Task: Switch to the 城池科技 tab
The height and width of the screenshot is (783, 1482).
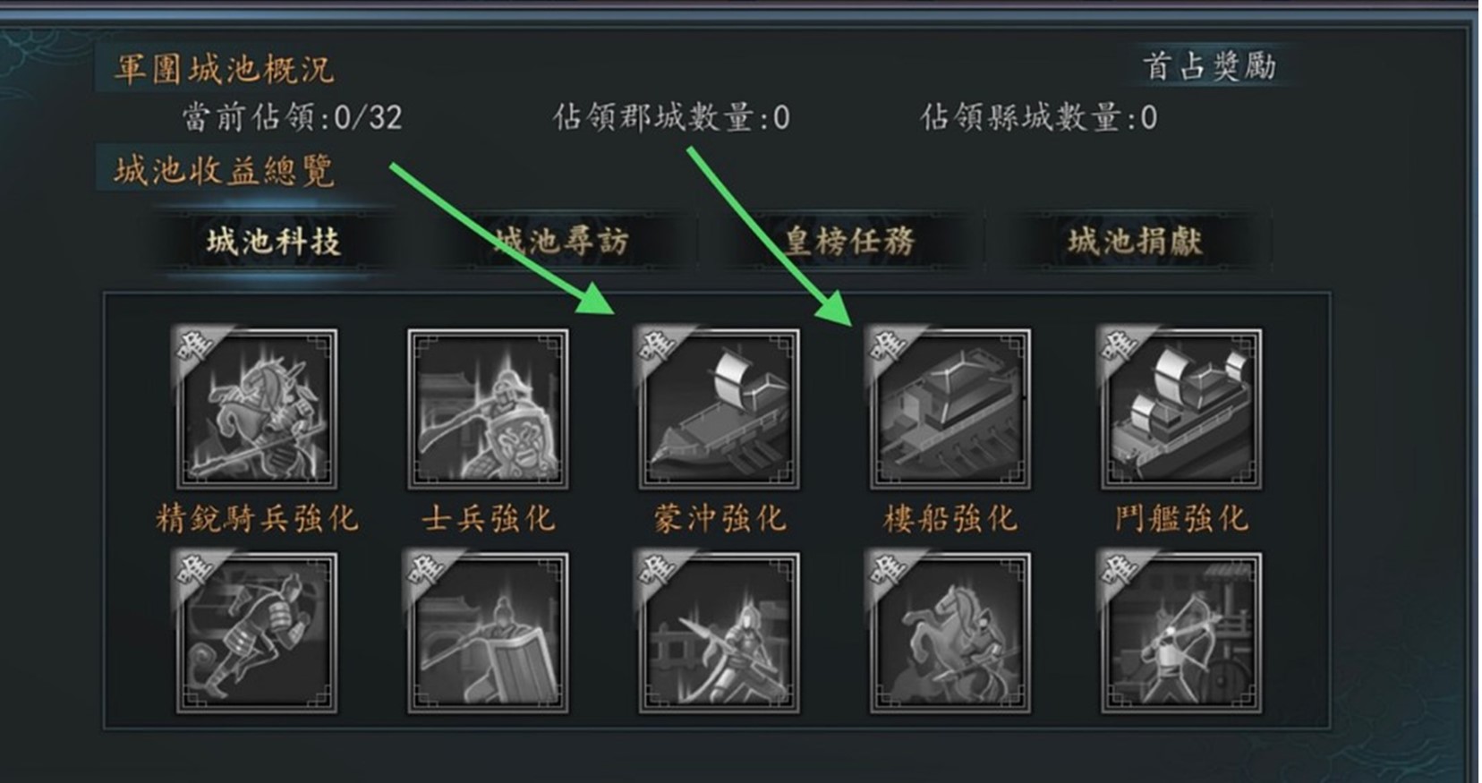Action: (x=273, y=241)
